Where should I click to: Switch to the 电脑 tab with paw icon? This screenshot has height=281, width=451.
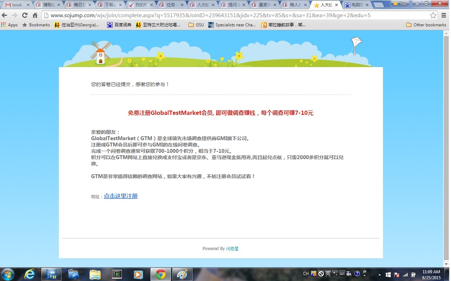coord(356,5)
